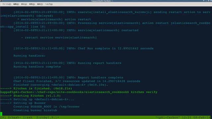This screenshot has width=212, height=119.
Task: Click 'Running report handlers' log line
Action: (99, 63)
